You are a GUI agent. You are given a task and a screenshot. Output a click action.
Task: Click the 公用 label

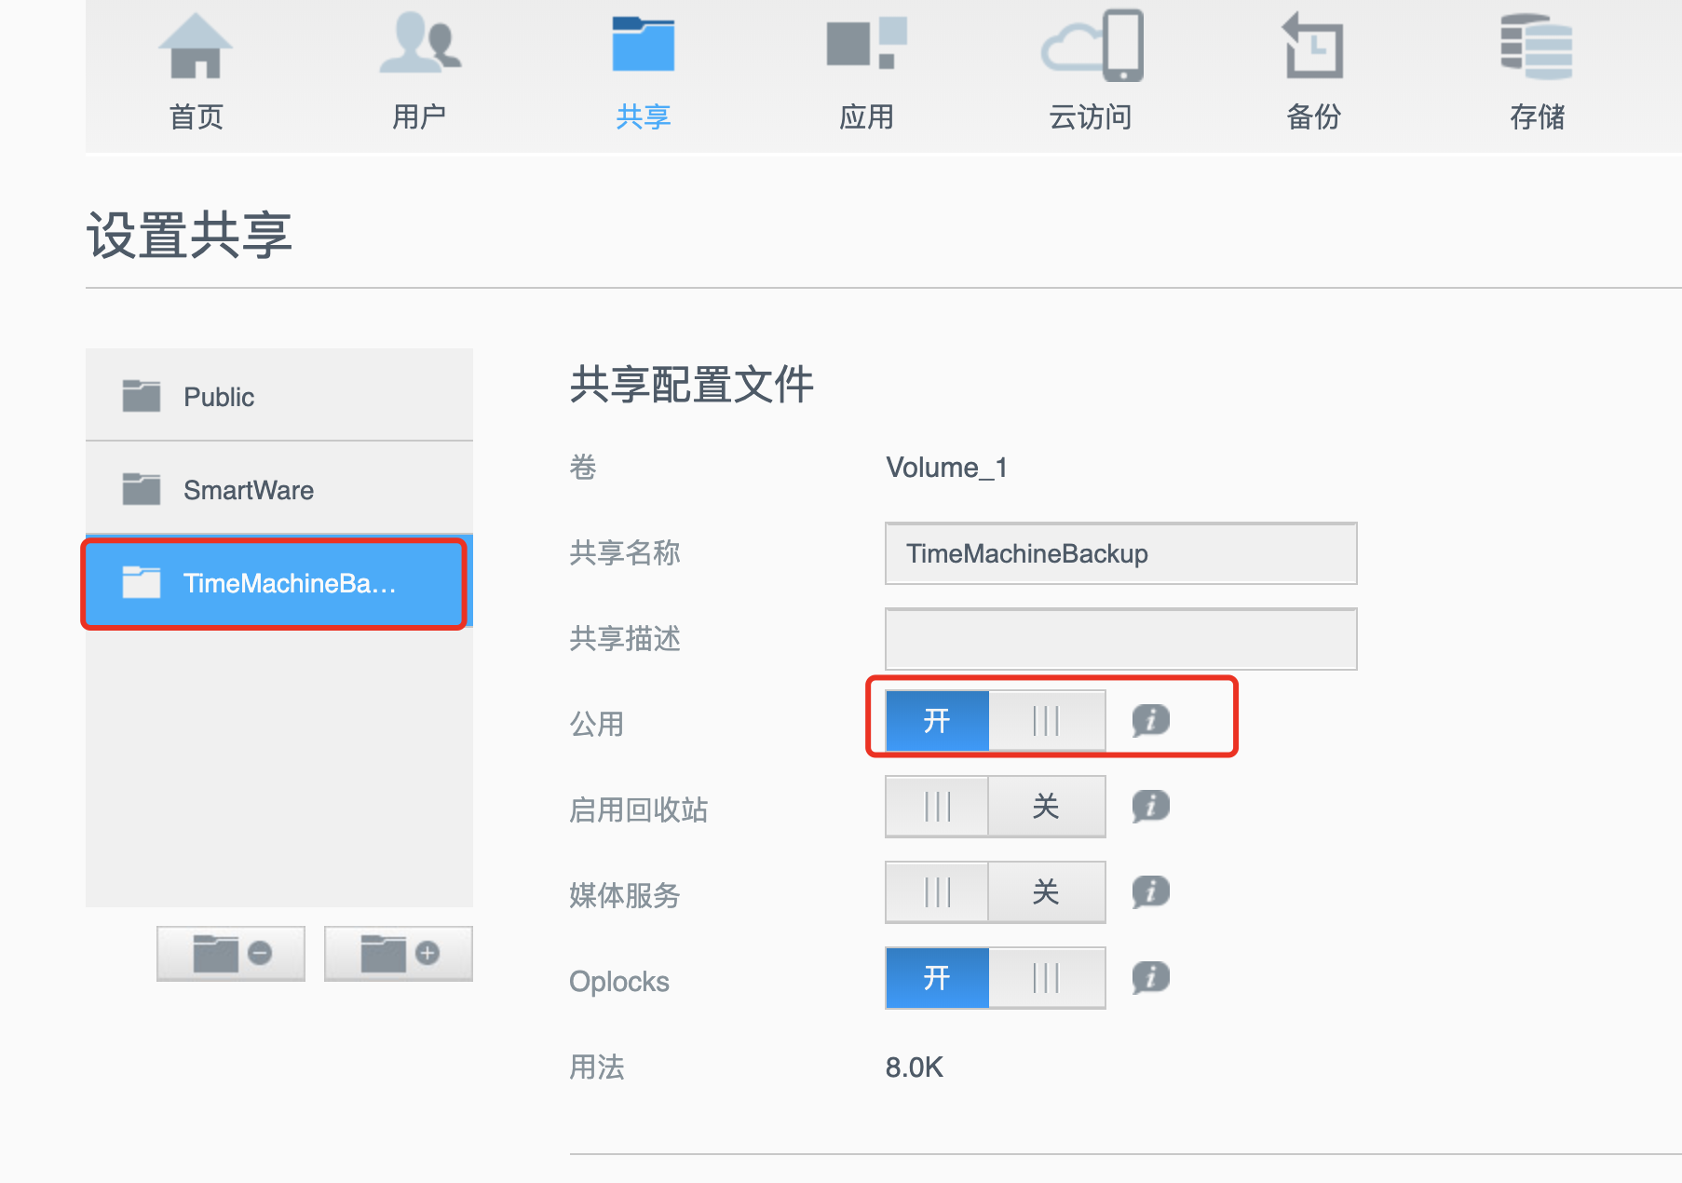597,724
